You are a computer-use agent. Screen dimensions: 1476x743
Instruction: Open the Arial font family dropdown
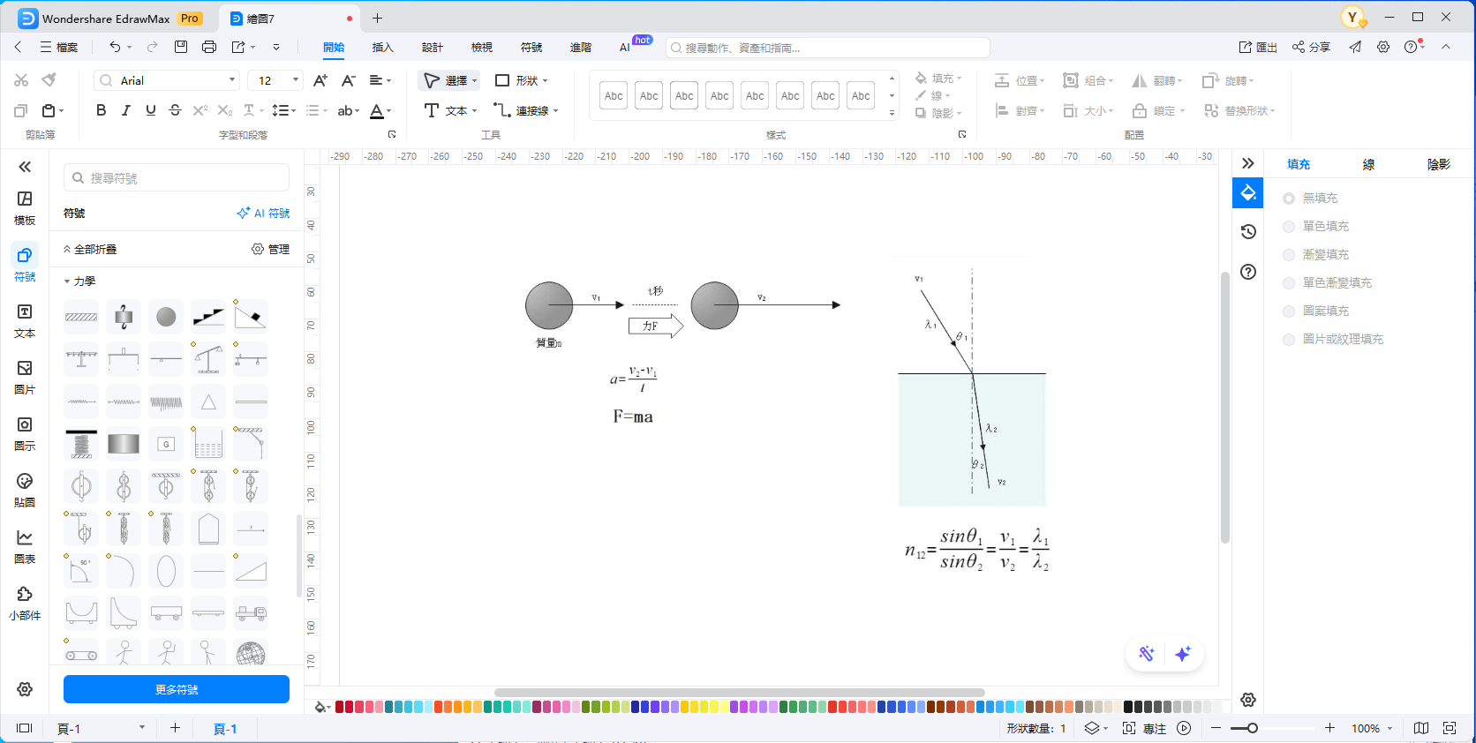coord(167,80)
